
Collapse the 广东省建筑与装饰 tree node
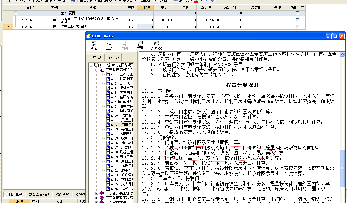pyautogui.click(x=97, y=70)
